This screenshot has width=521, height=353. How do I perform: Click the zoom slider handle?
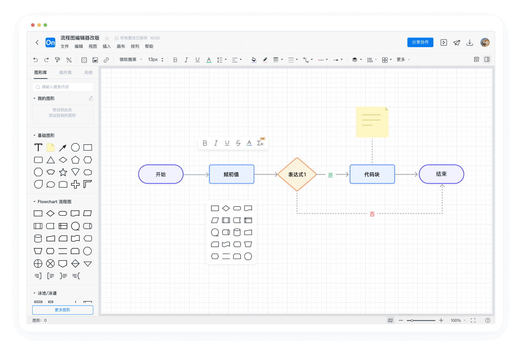412,320
